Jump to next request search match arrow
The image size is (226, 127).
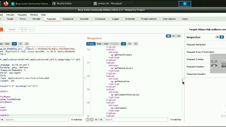2,120
